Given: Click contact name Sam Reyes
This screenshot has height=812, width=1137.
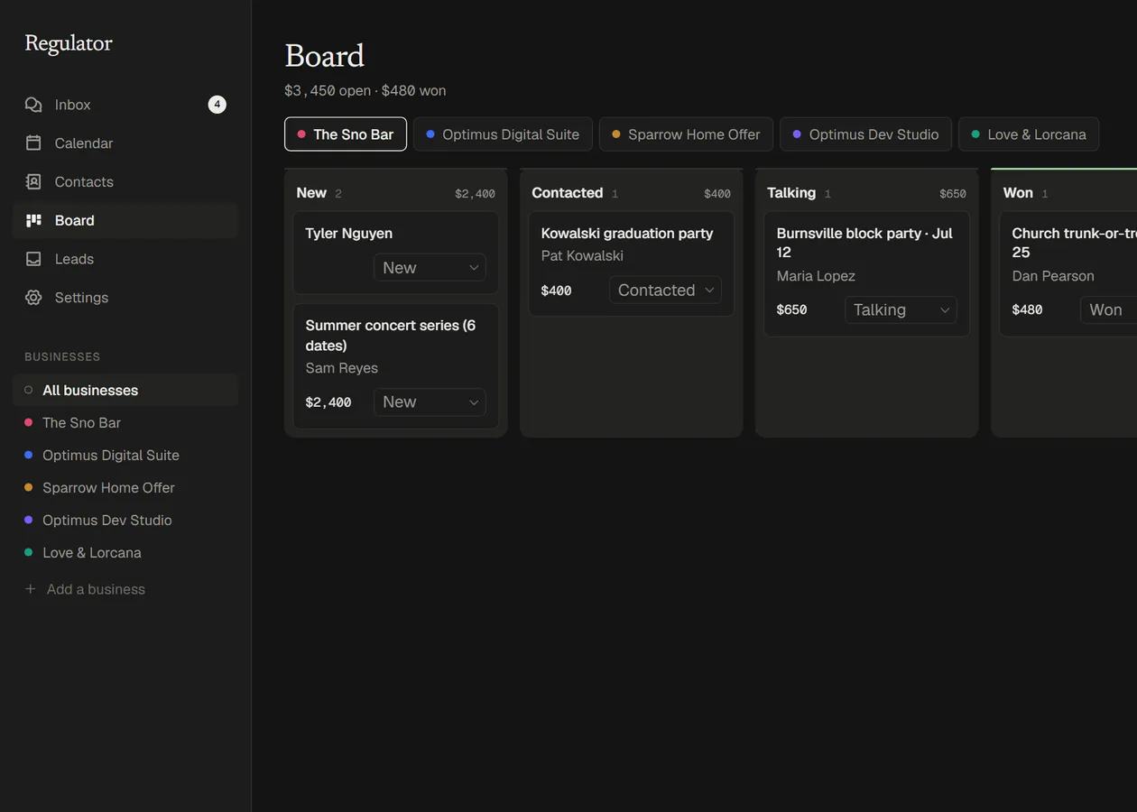Looking at the screenshot, I should (x=342, y=368).
